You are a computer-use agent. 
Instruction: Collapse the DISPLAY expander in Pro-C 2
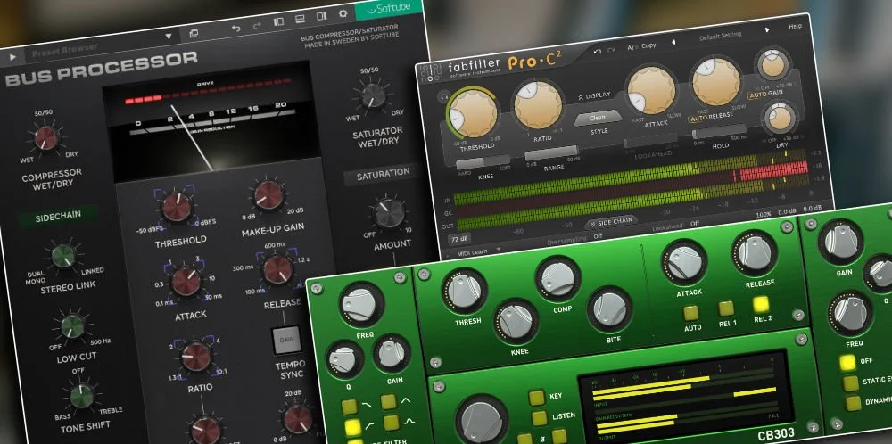pos(594,95)
